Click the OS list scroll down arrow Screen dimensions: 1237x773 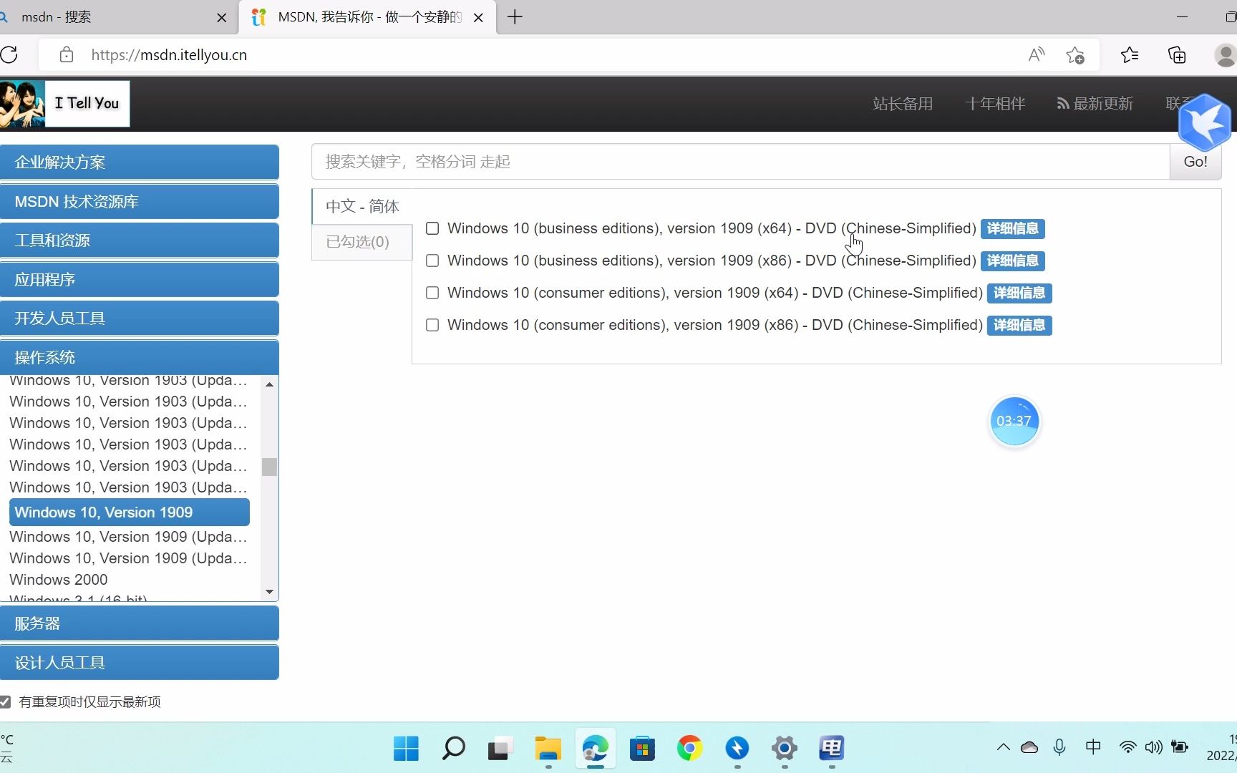pos(269,592)
